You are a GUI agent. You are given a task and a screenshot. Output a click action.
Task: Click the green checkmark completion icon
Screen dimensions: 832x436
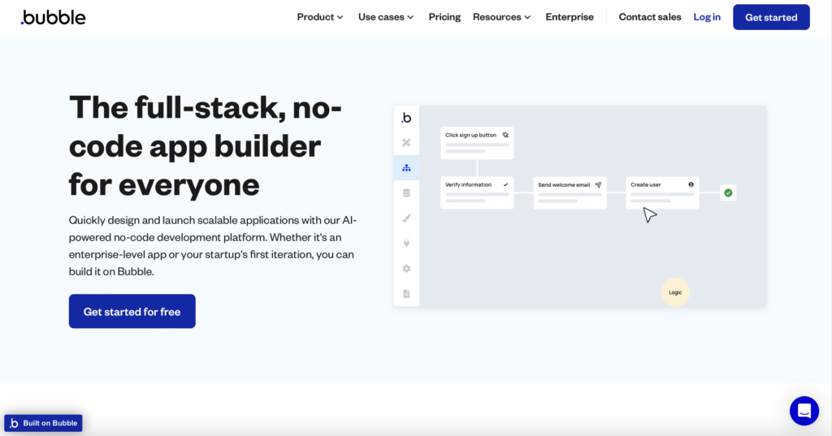pyautogui.click(x=728, y=193)
